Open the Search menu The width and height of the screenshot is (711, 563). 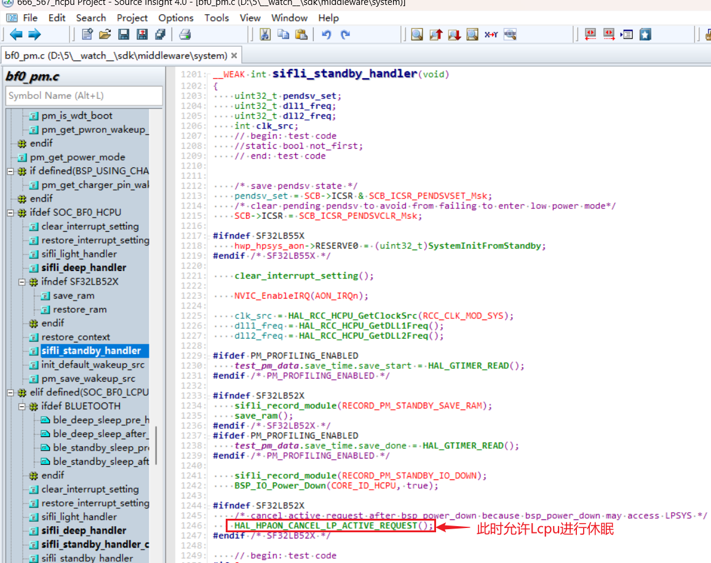point(91,18)
